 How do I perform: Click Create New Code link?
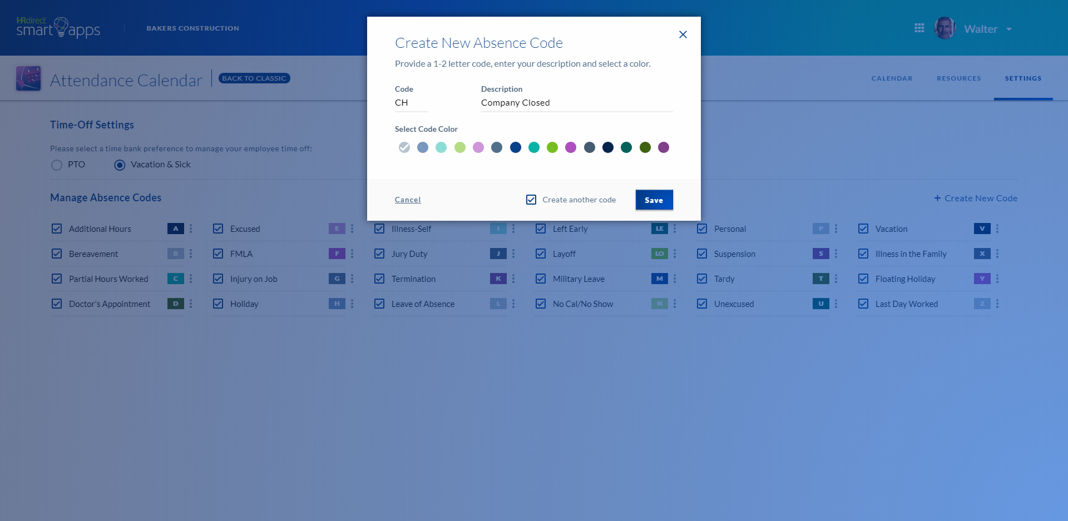coord(976,198)
